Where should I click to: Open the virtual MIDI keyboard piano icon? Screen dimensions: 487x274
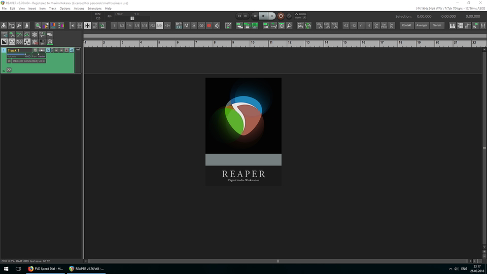452,25
